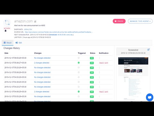Open No changes detected for 04:53:26

point(42,77)
